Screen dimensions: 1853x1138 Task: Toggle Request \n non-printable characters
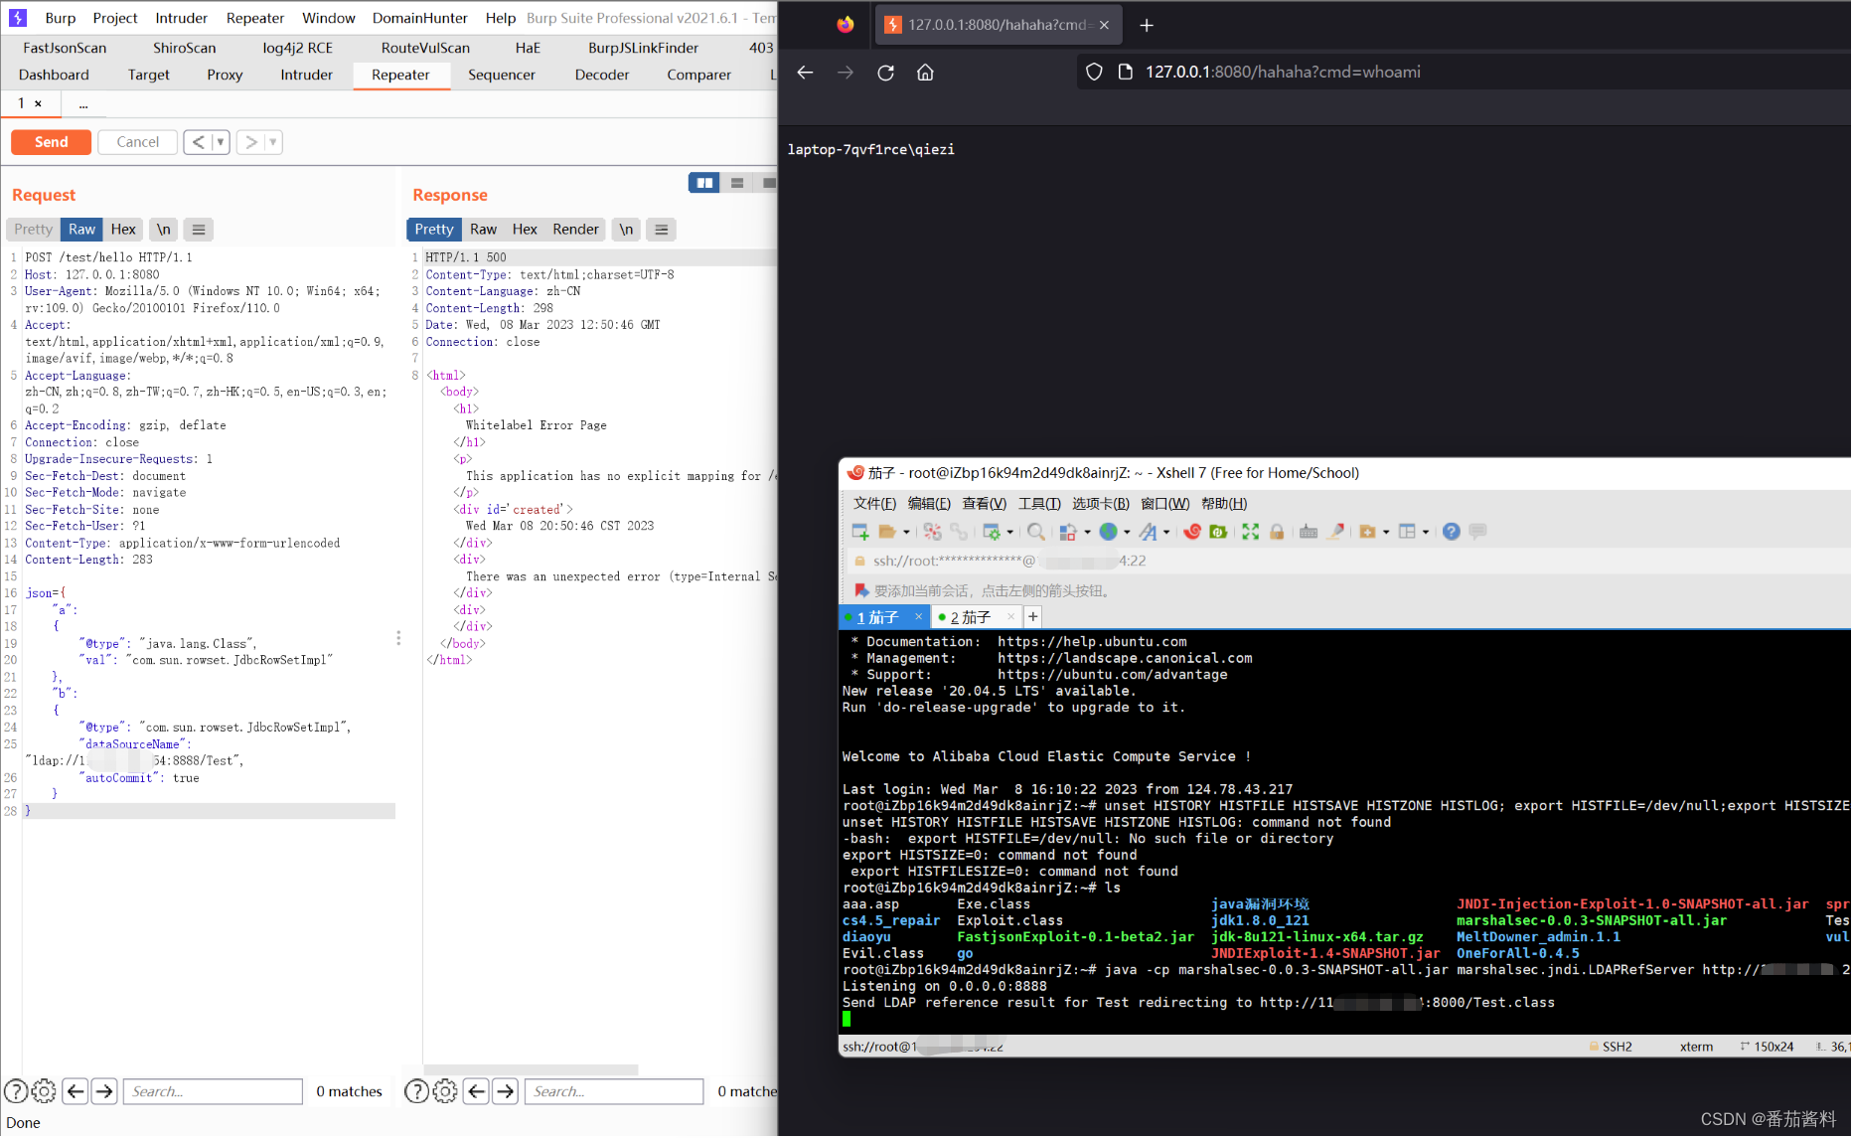point(164,230)
